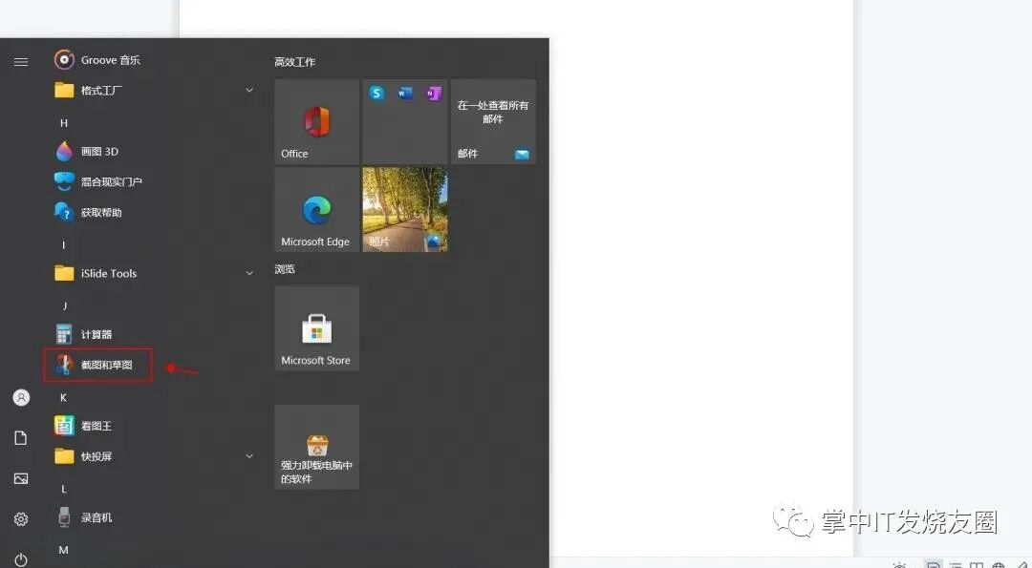Open 获取帮助 app
Screen dimensions: 1032x568
(93, 212)
